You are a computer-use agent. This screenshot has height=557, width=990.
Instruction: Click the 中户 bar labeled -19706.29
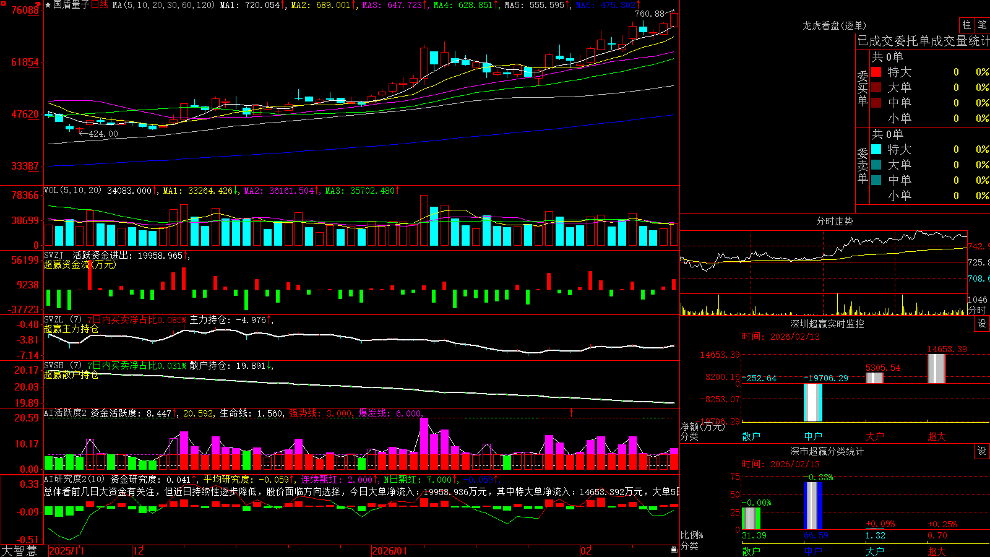(x=813, y=402)
